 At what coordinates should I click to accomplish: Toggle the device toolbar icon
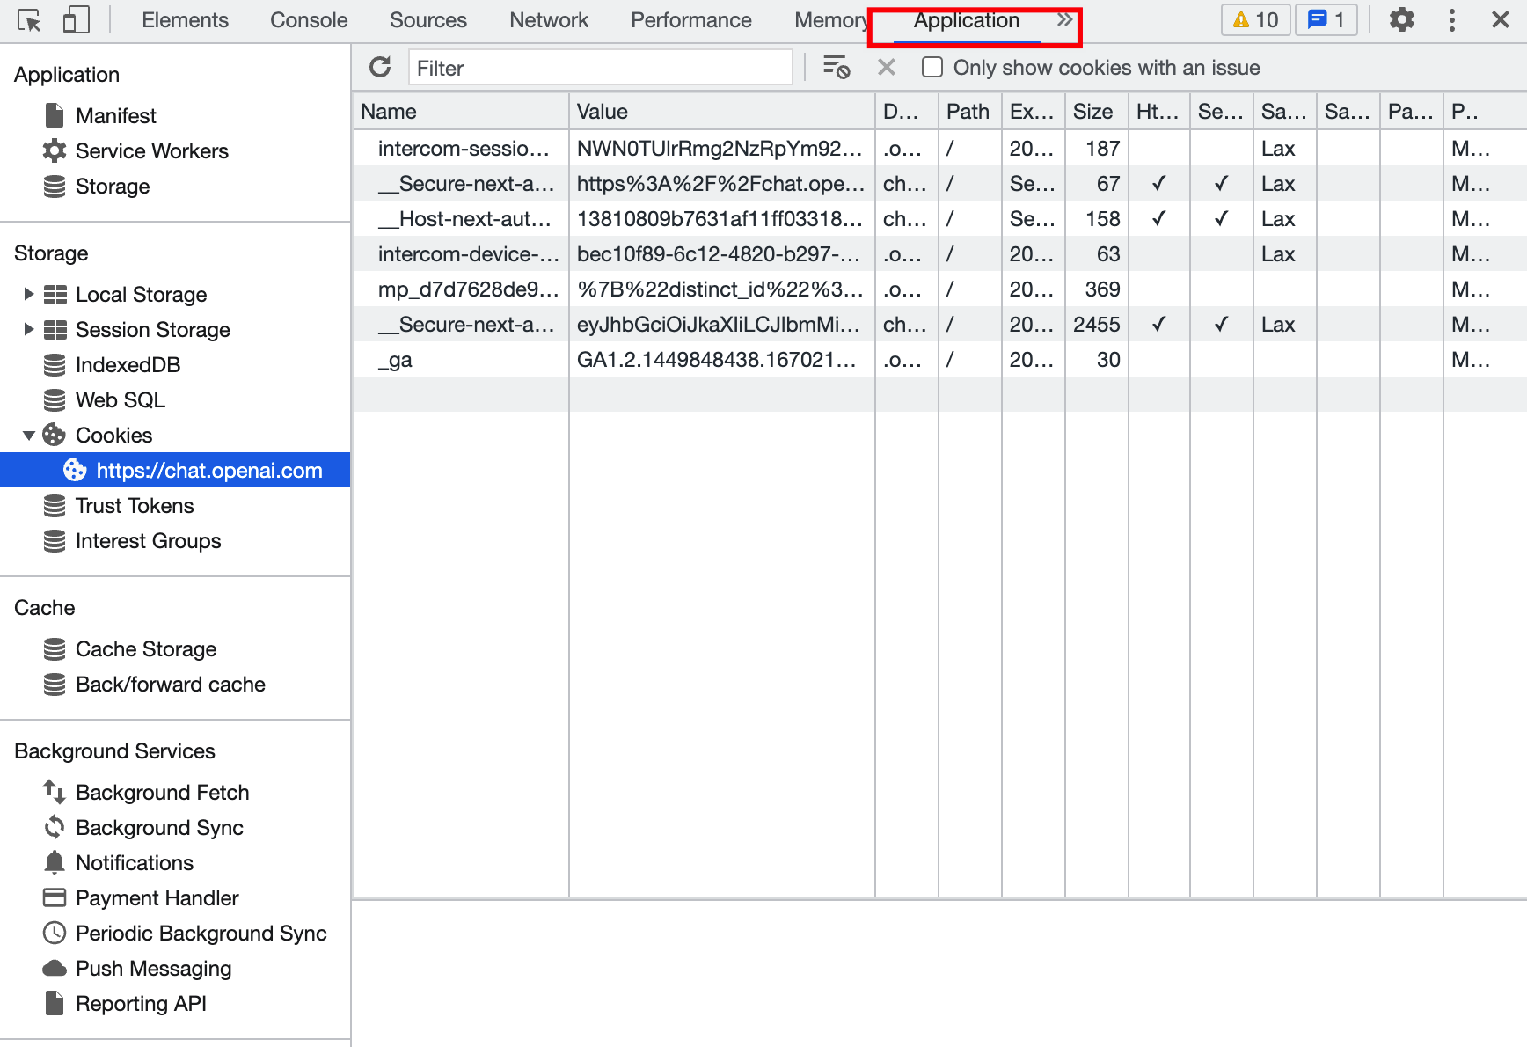pos(76,20)
